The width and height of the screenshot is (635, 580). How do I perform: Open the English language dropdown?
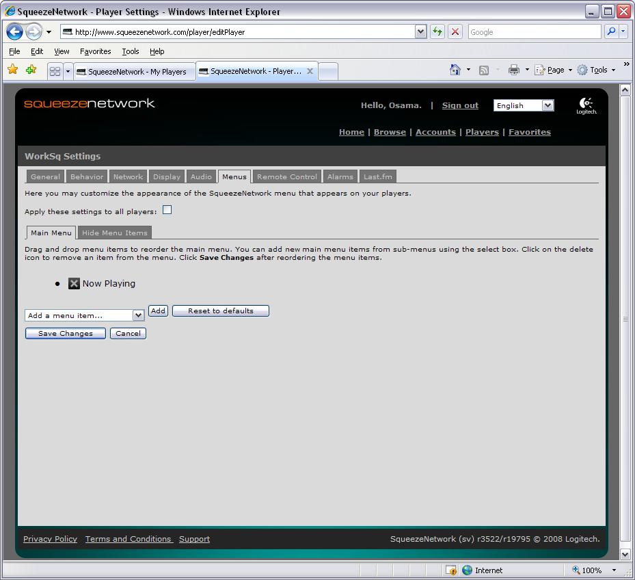point(547,105)
